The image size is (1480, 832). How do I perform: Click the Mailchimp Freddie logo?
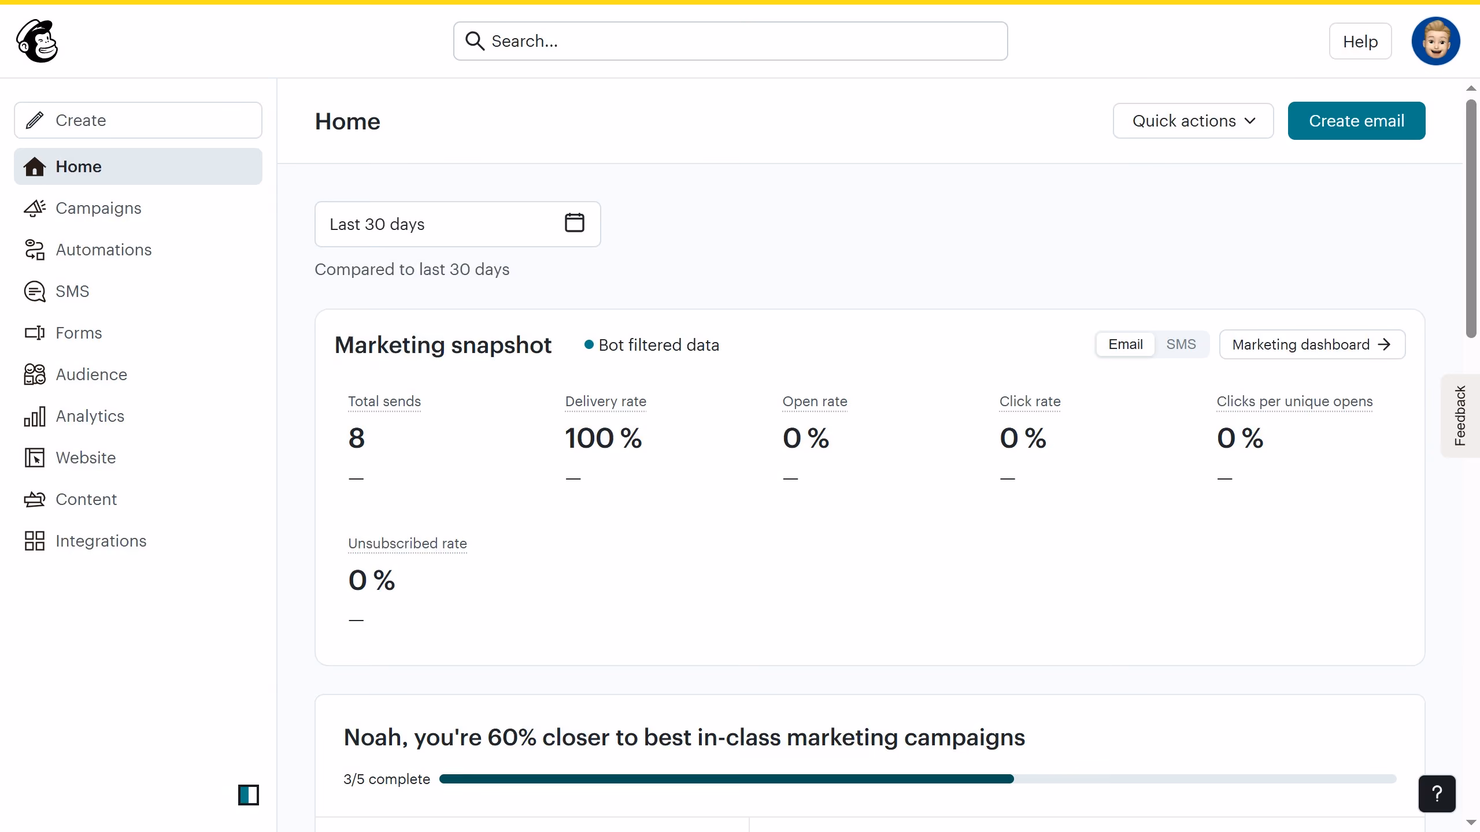pos(37,41)
